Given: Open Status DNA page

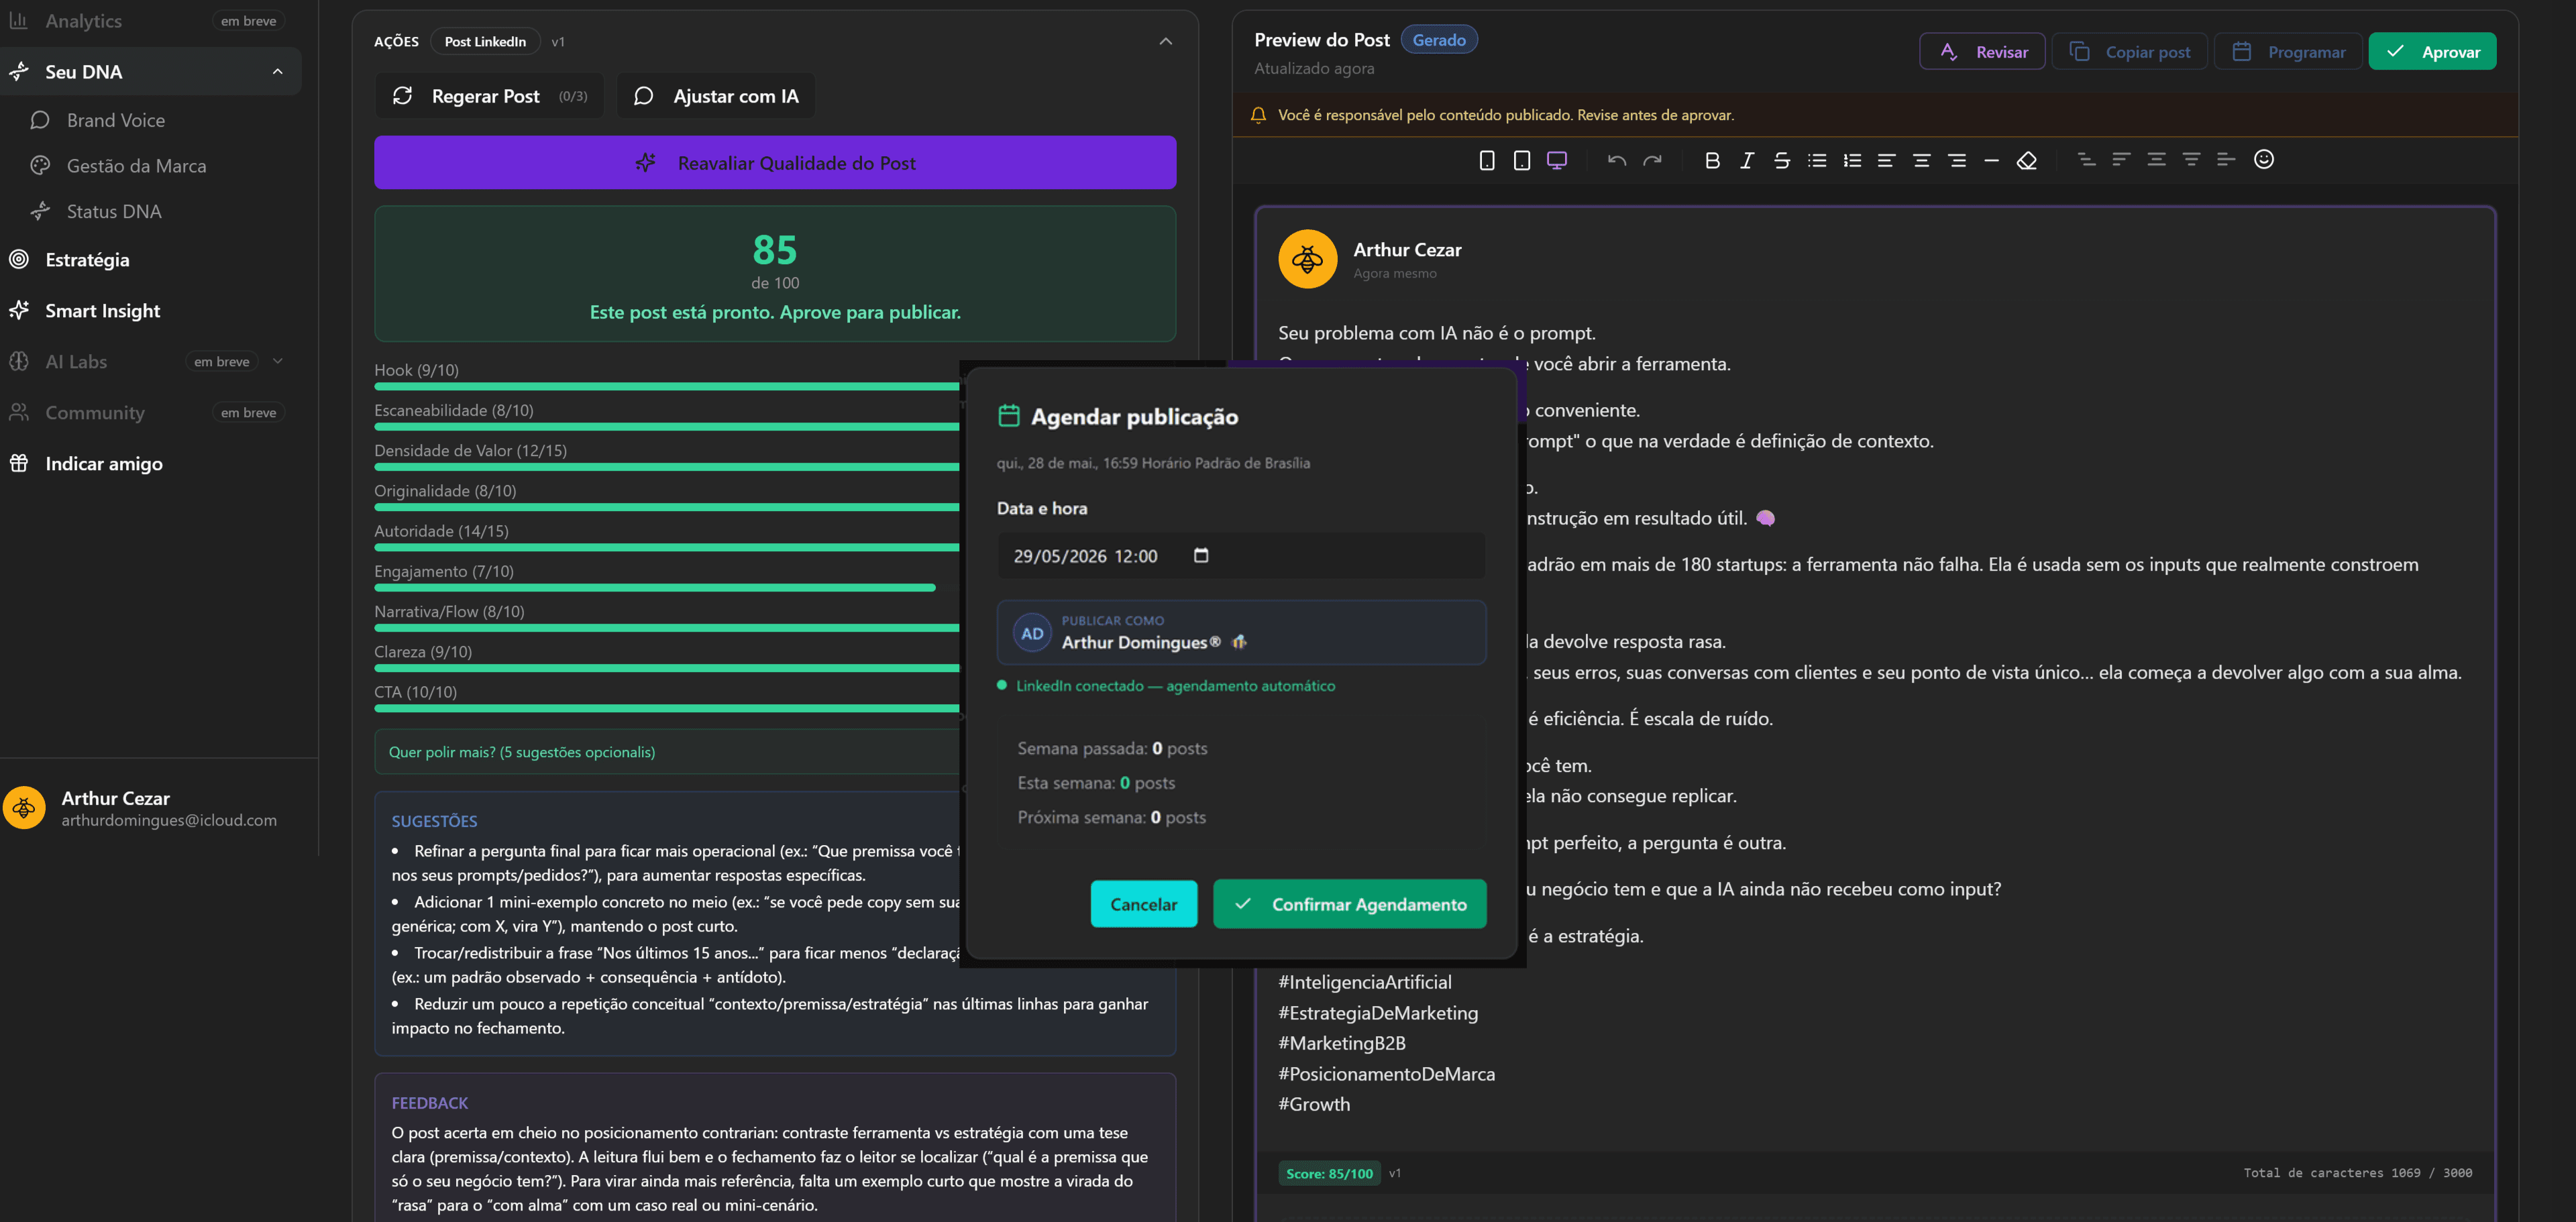Looking at the screenshot, I should 114,211.
